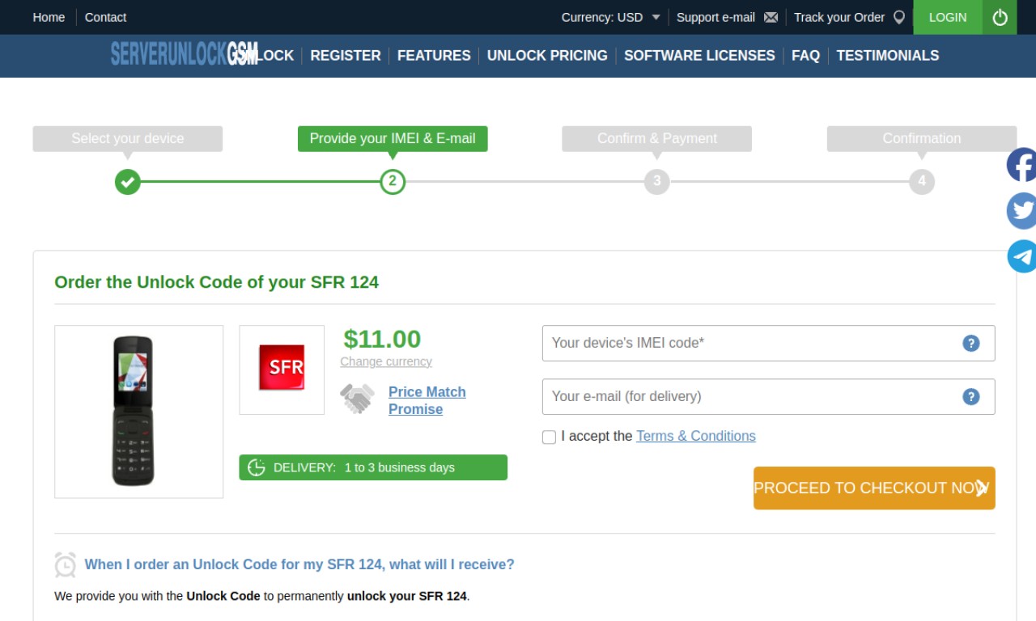Screen dimensions: 1036x621
Task: Open the UNLOCK PRICING menu item
Action: pyautogui.click(x=547, y=55)
